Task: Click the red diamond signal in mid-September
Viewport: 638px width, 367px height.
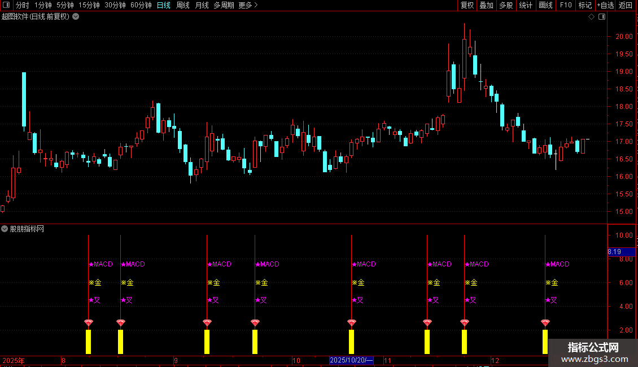Action: click(x=207, y=323)
